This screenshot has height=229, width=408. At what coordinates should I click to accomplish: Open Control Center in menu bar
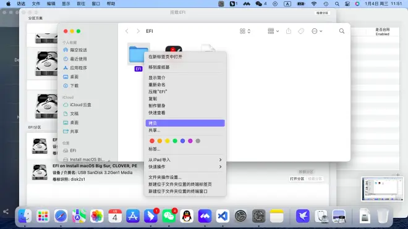pyautogui.click(x=347, y=4)
